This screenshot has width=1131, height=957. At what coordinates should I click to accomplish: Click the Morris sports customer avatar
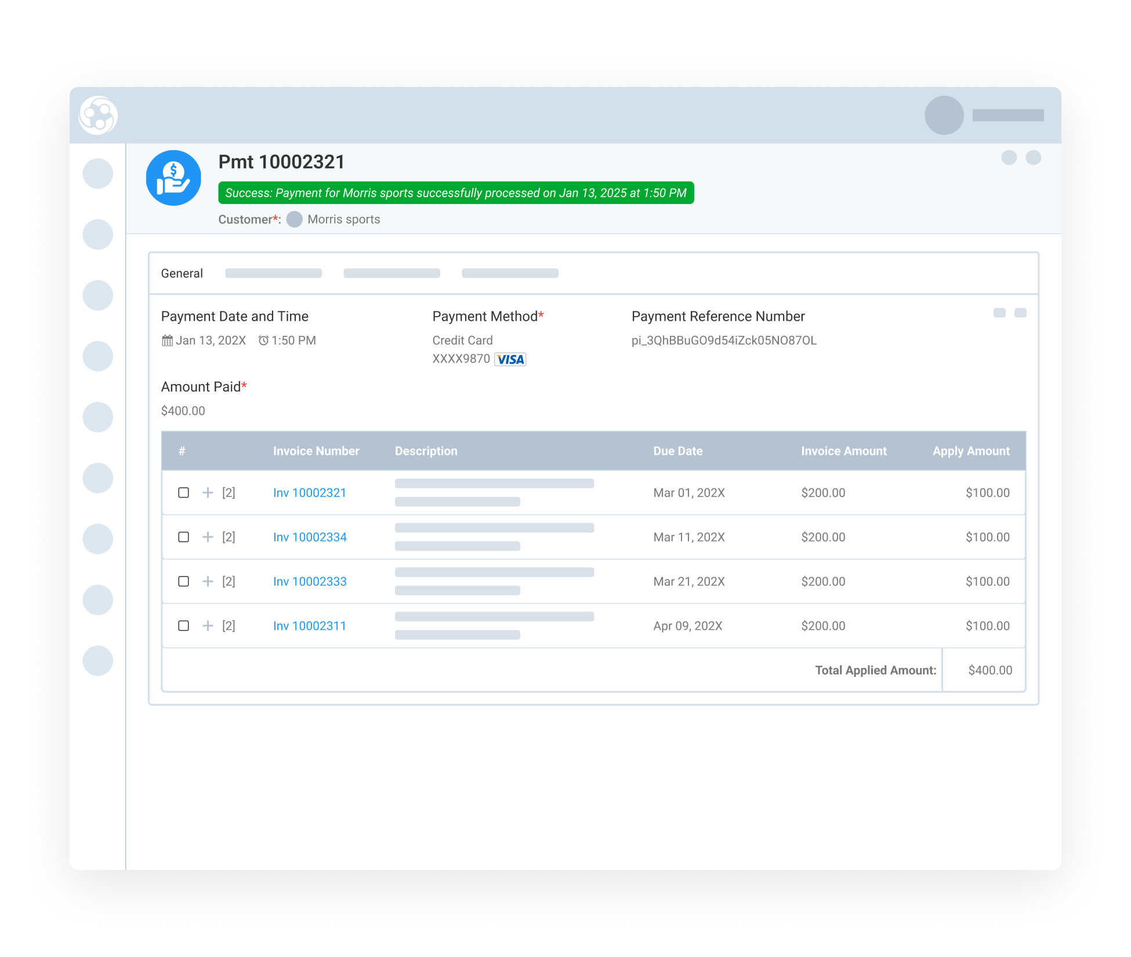[x=295, y=219]
